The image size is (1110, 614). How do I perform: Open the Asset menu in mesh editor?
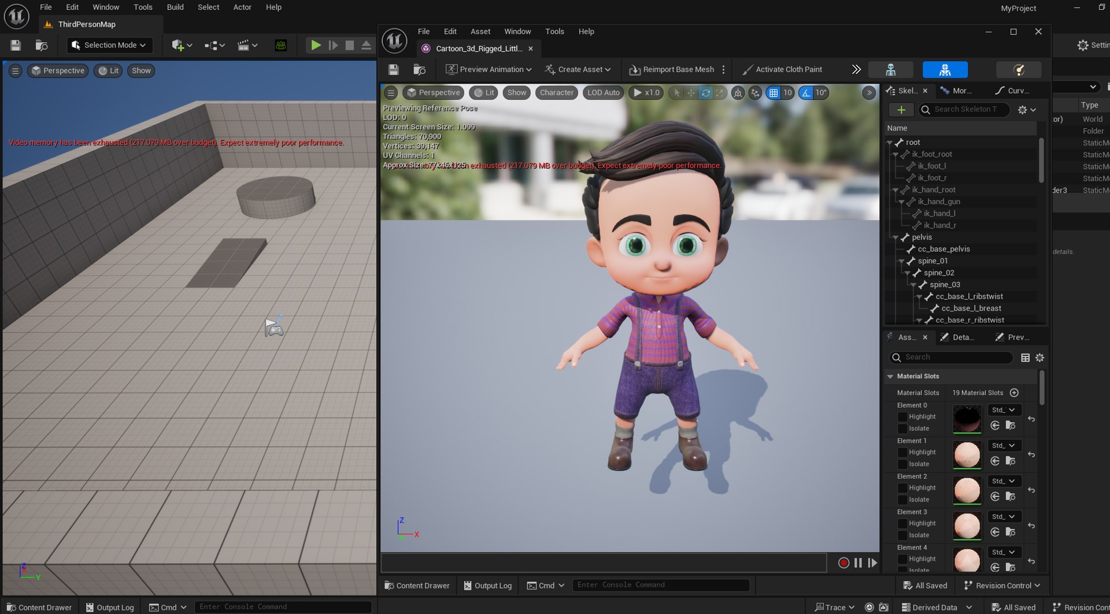[x=480, y=31]
